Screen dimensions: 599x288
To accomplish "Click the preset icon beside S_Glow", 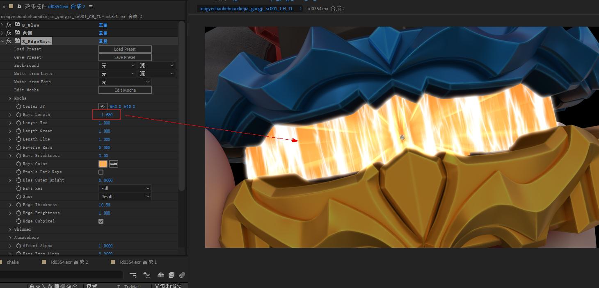I will pos(17,25).
